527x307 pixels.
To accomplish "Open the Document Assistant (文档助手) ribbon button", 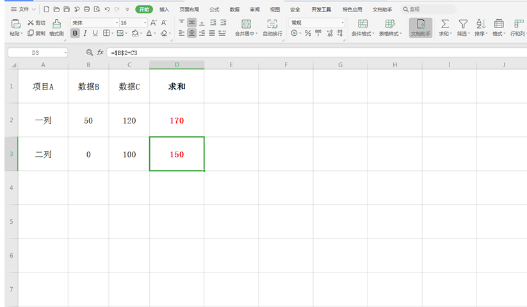I will (x=421, y=28).
